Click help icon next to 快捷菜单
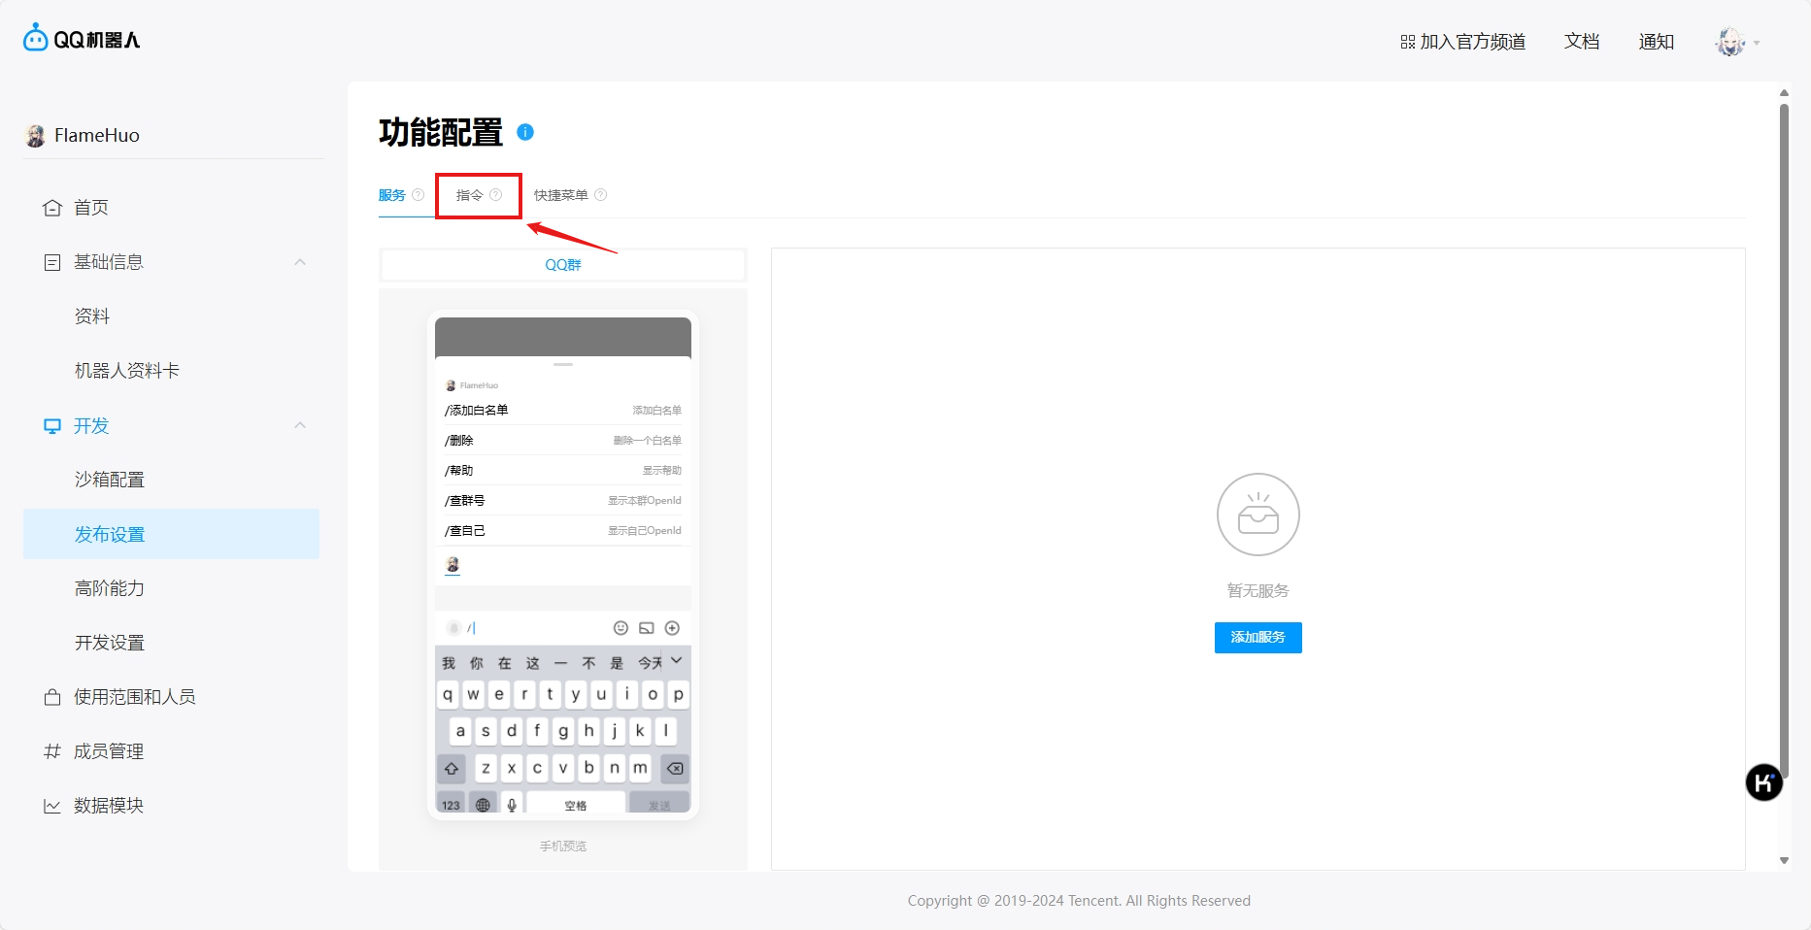Screen dimensions: 1811x930 [x=601, y=195]
